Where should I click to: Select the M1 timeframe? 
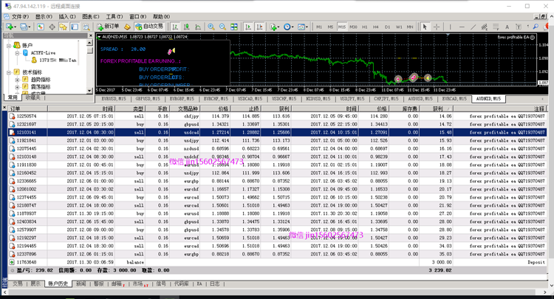pyautogui.click(x=319, y=27)
